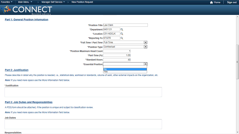
Task: Focus the Department input field
Action: tap(112, 29)
